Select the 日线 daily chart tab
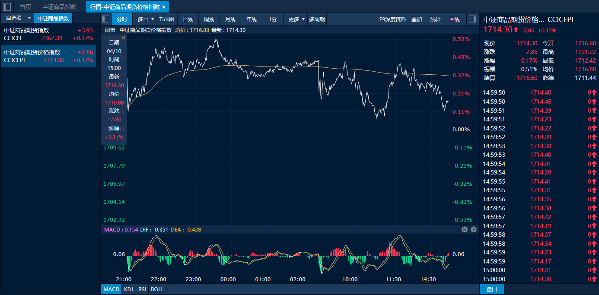Screen dimensions: 599x295 [x=188, y=19]
